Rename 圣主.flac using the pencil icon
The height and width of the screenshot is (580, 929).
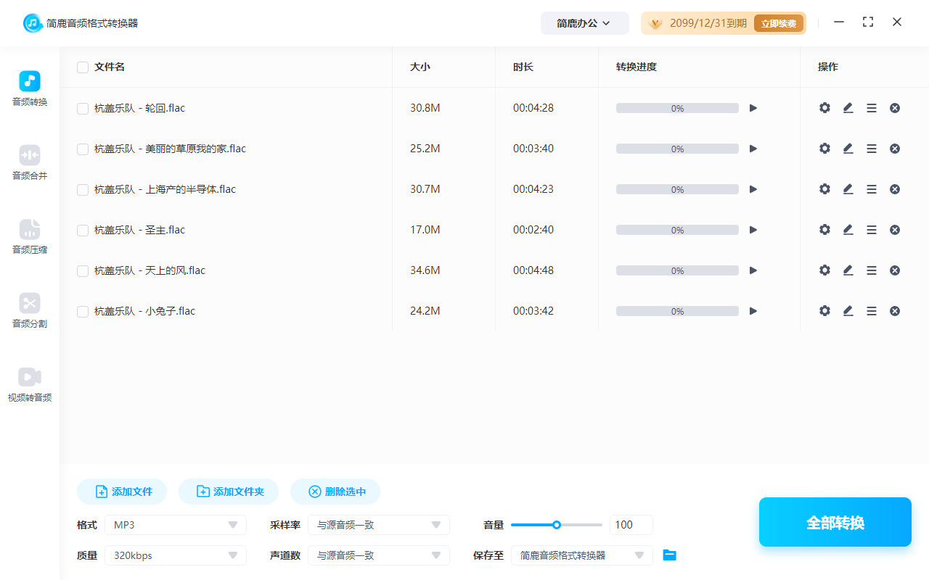click(x=848, y=229)
